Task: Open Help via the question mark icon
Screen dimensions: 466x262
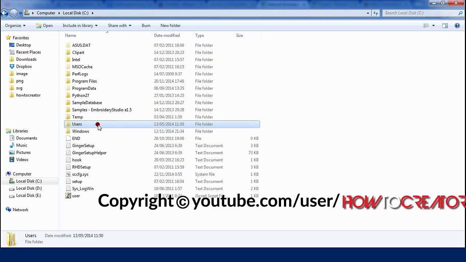Action: coord(457,25)
